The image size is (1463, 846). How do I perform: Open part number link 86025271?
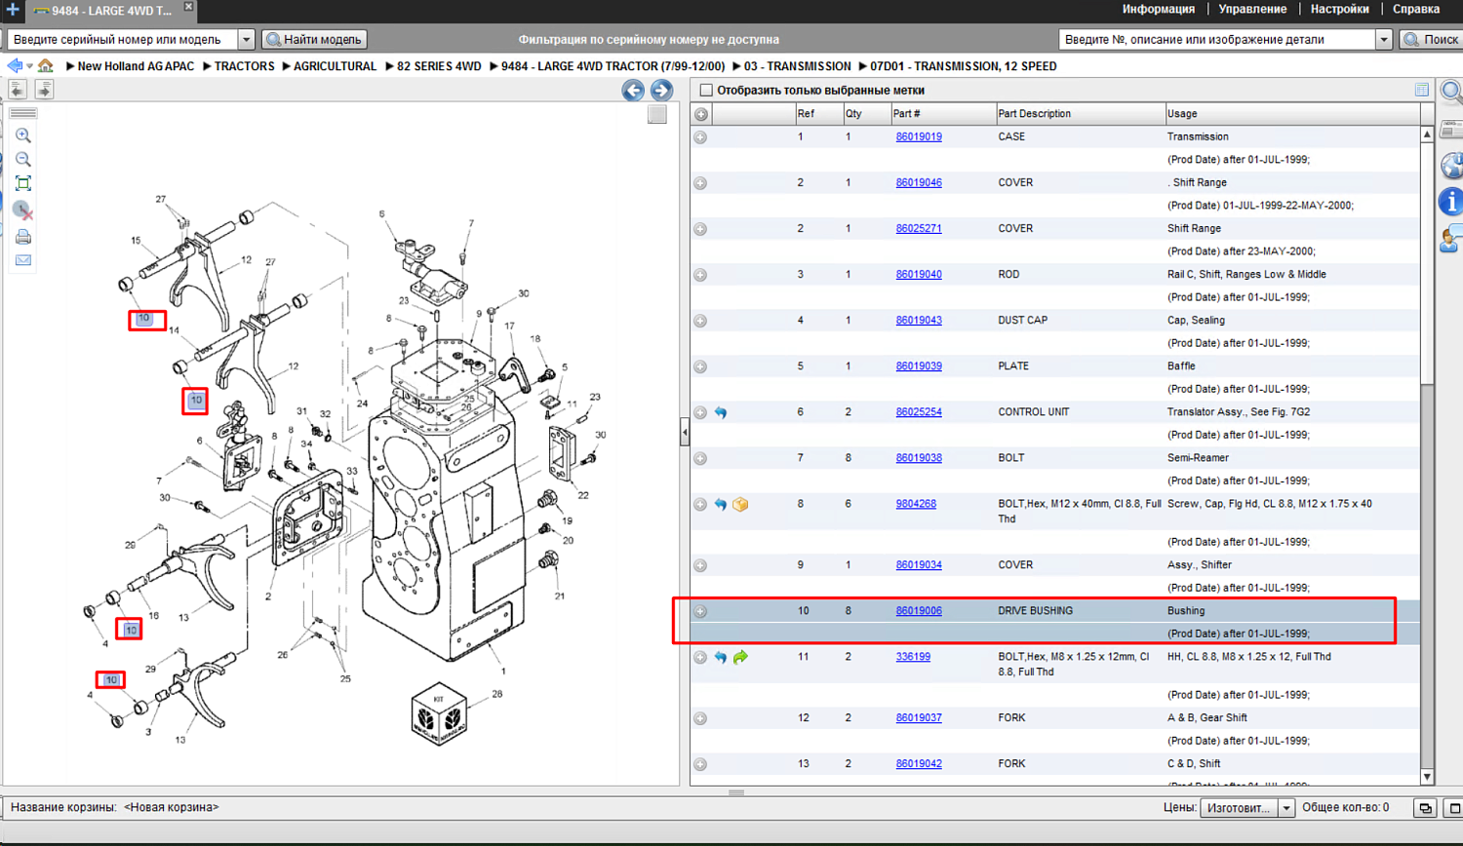click(x=919, y=229)
